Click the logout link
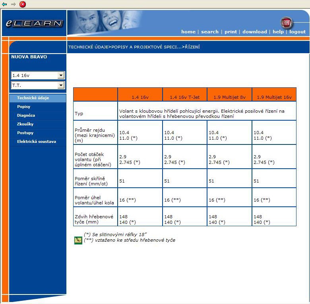Viewport: 310px width, 304px height. (297, 32)
